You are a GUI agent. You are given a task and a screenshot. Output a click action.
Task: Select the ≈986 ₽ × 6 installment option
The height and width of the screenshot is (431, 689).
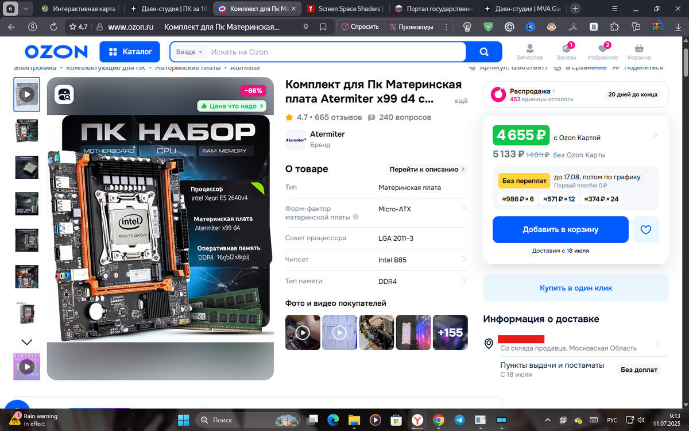pyautogui.click(x=517, y=199)
